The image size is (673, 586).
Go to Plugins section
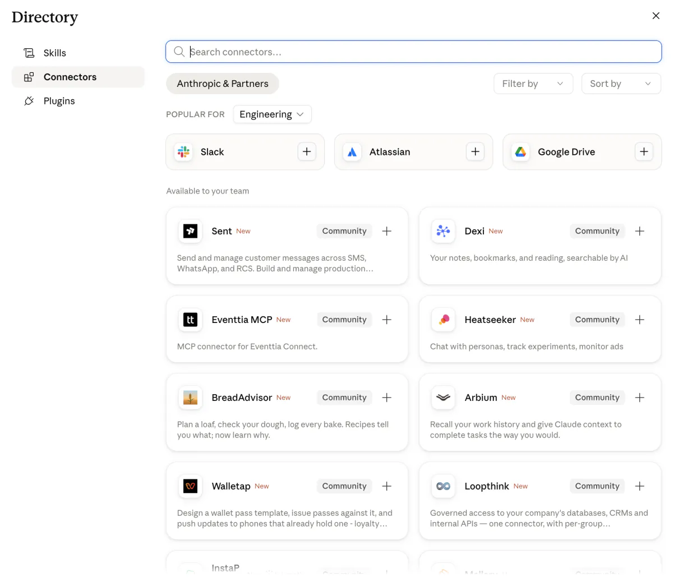(78, 101)
